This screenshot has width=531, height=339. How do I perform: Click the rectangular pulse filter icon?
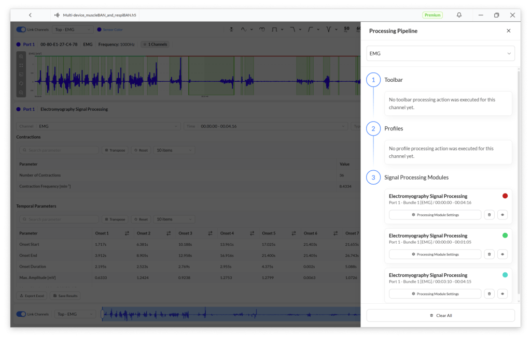coord(274,30)
